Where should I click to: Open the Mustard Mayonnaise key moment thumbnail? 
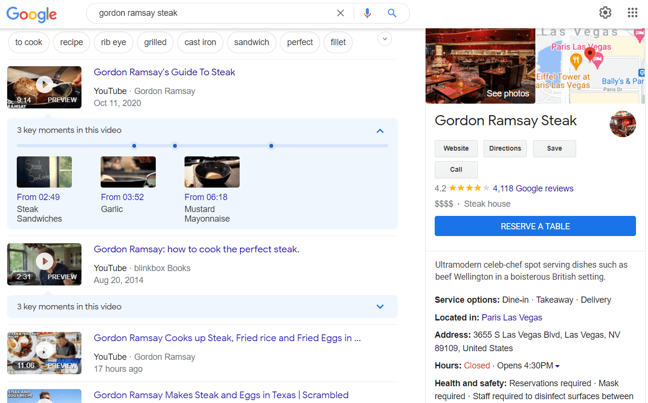tap(212, 172)
